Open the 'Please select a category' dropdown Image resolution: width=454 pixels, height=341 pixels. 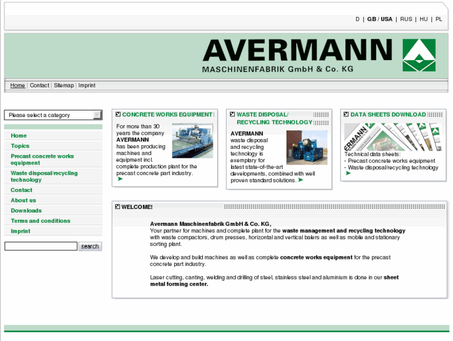[x=53, y=115]
